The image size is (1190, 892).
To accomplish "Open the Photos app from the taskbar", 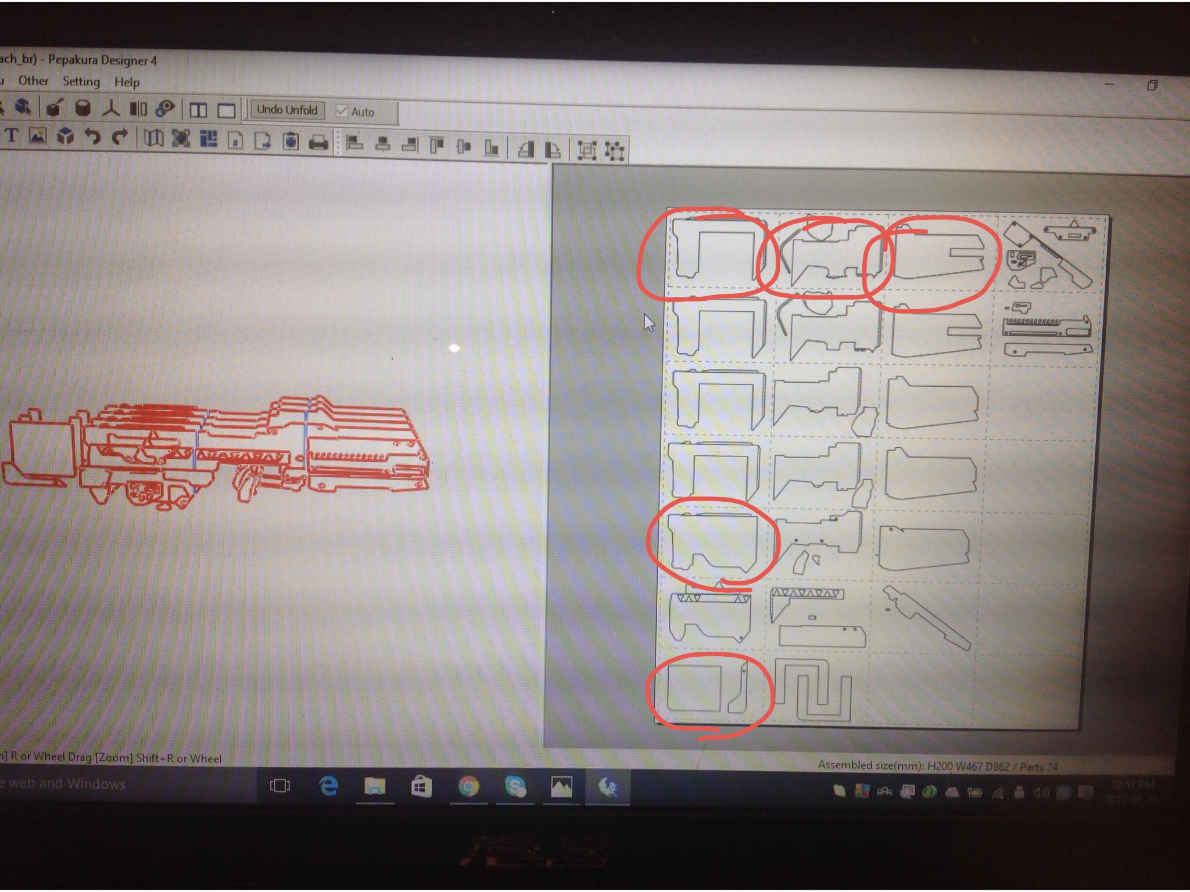I will point(561,787).
